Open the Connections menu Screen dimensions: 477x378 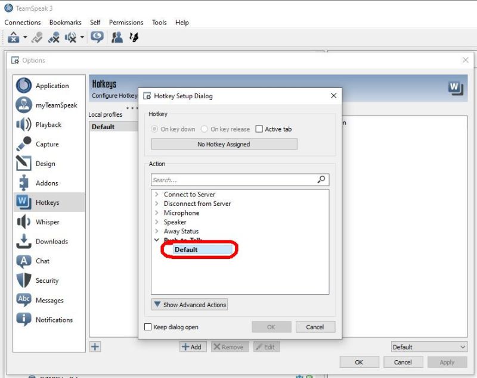click(x=23, y=23)
